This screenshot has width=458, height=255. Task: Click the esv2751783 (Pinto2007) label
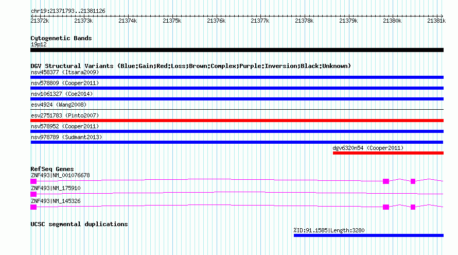click(65, 115)
